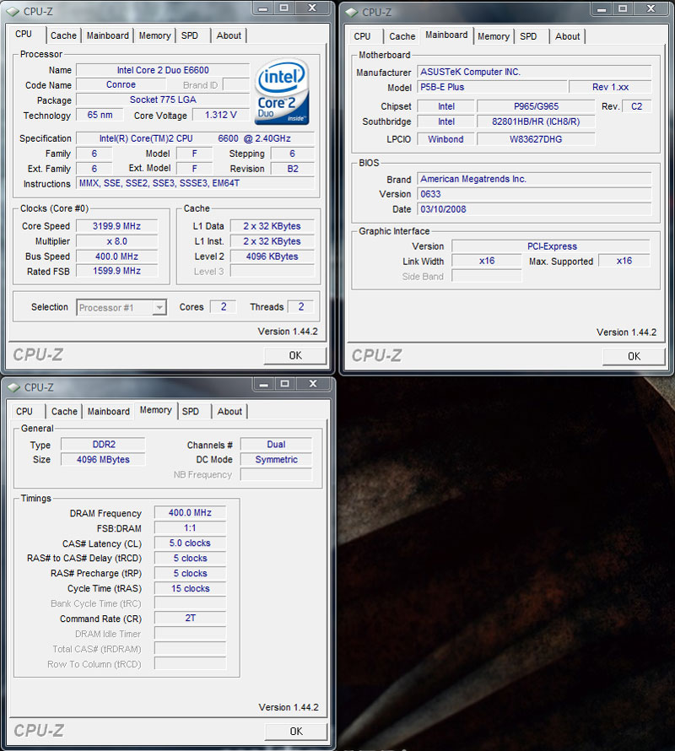Click the memory size 4096 MBytes value
The height and width of the screenshot is (751, 675).
(104, 460)
